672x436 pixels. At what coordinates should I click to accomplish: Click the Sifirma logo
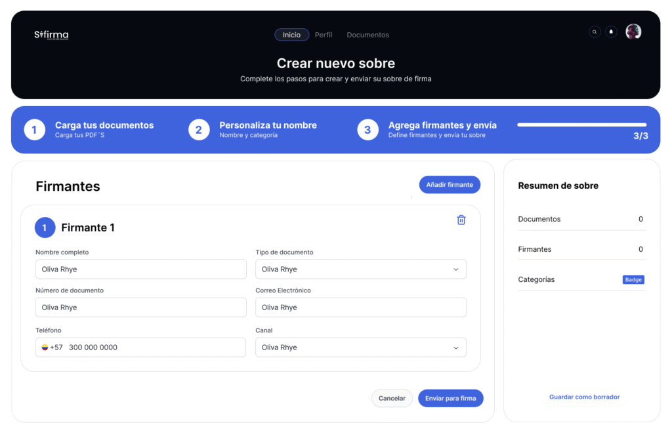coord(51,35)
